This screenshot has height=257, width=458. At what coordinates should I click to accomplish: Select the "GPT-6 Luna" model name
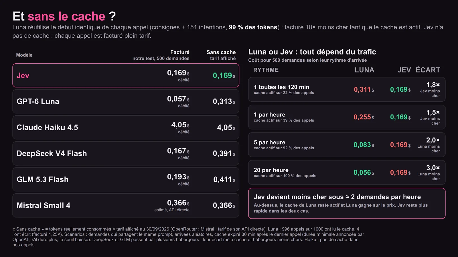coord(38,101)
